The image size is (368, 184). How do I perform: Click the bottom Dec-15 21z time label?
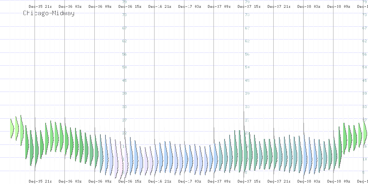pyautogui.click(x=40, y=182)
